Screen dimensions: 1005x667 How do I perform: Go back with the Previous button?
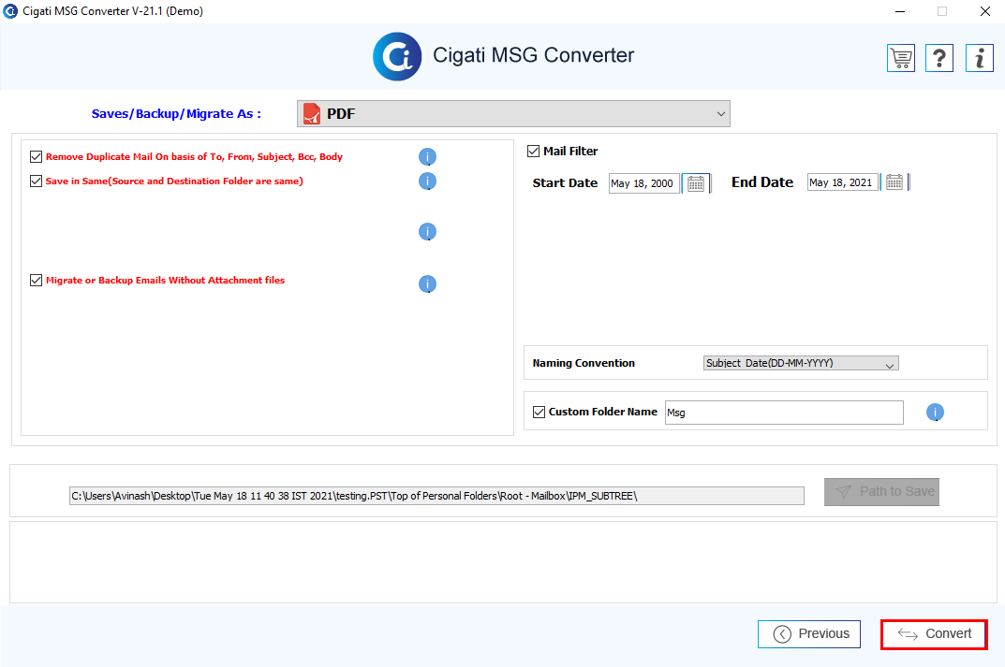pos(809,634)
